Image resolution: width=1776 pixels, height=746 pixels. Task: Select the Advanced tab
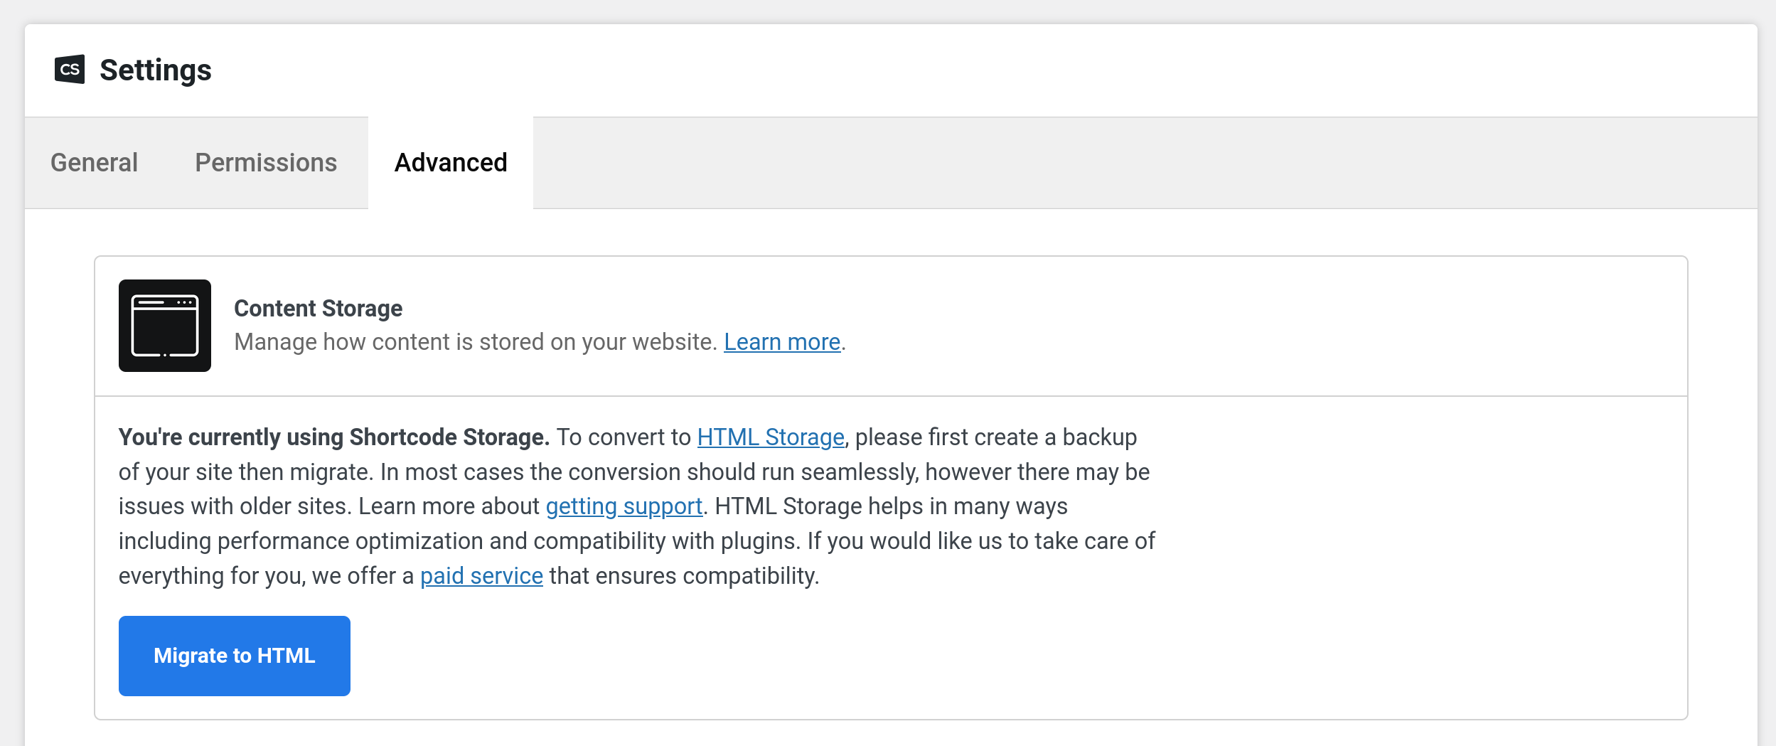tap(451, 163)
